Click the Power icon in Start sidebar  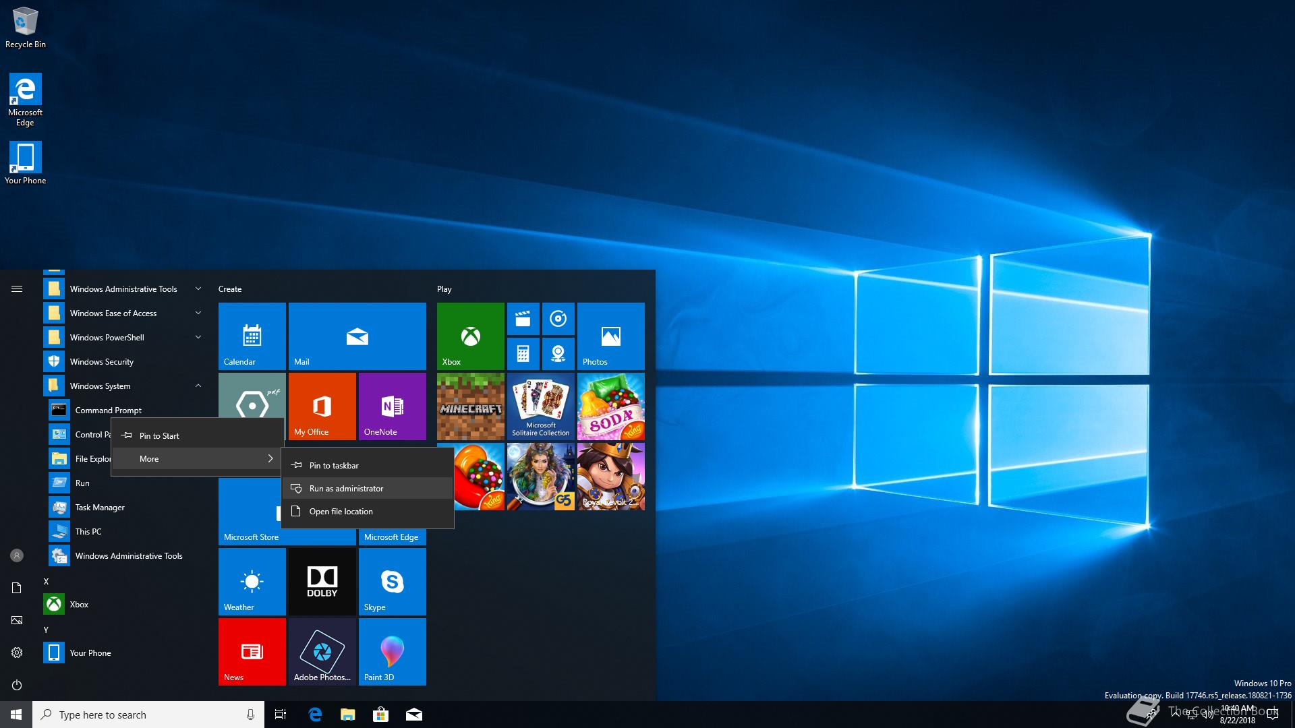17,685
